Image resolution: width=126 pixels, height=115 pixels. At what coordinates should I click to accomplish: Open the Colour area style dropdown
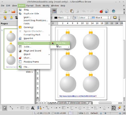89,18
